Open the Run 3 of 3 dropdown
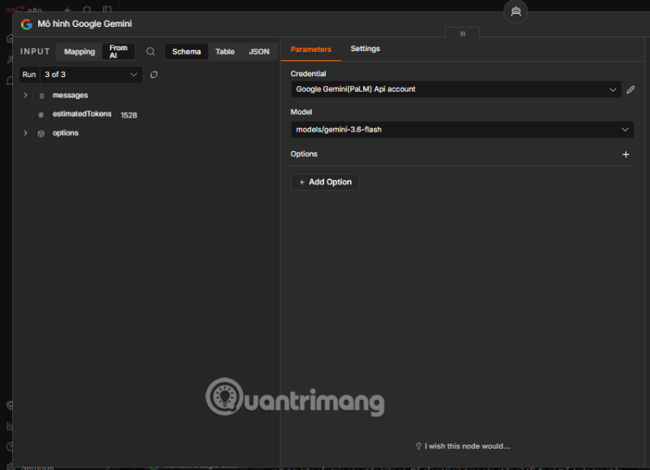This screenshot has height=470, width=650. point(91,75)
